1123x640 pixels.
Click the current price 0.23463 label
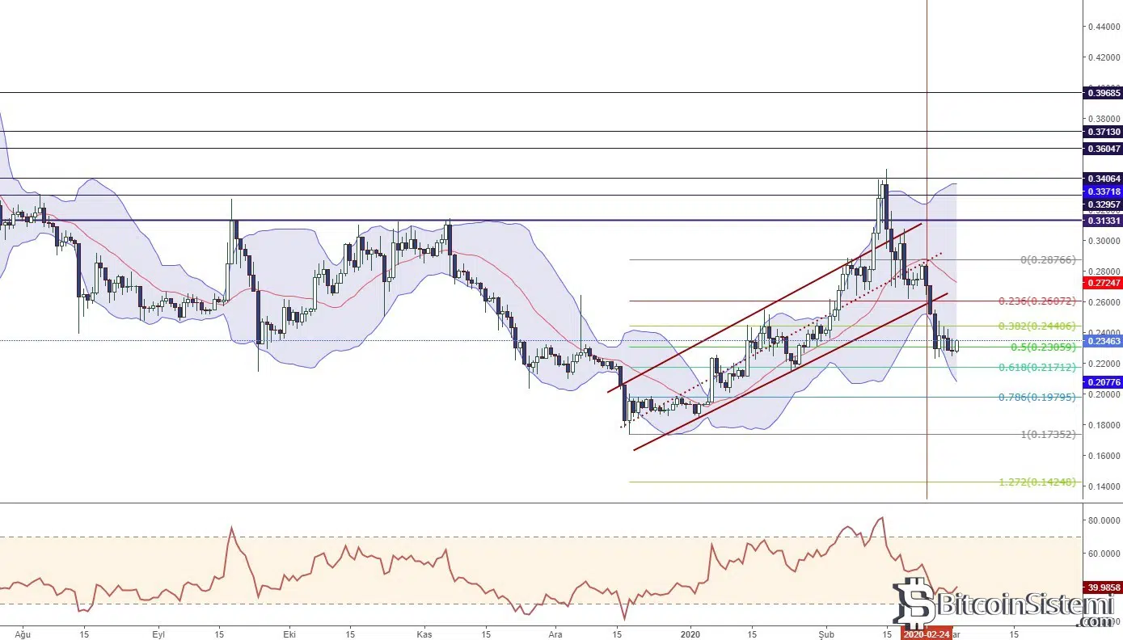point(1103,342)
